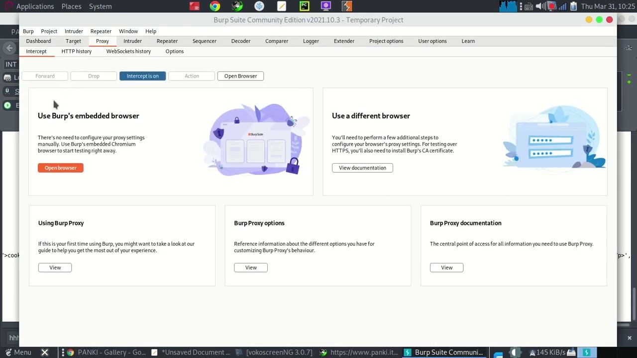This screenshot has height=358, width=637.
Task: Switch to the Target tab
Action: [73, 41]
